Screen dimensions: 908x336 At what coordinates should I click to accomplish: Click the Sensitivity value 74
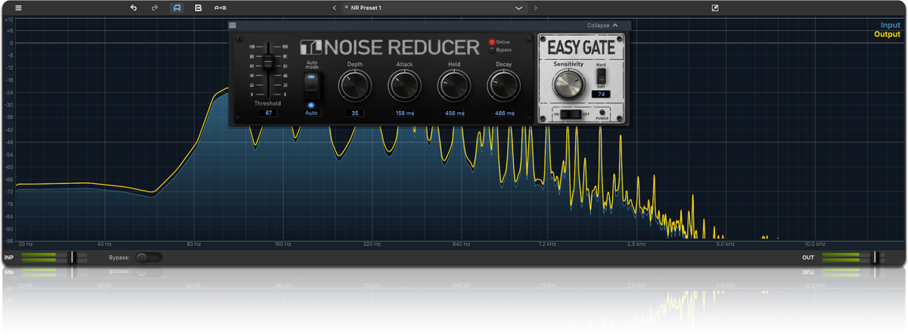pyautogui.click(x=602, y=94)
